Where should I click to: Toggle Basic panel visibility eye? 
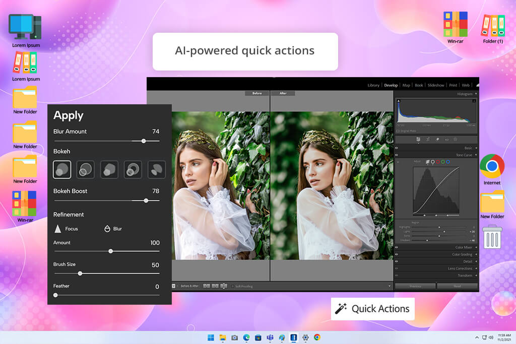point(397,148)
